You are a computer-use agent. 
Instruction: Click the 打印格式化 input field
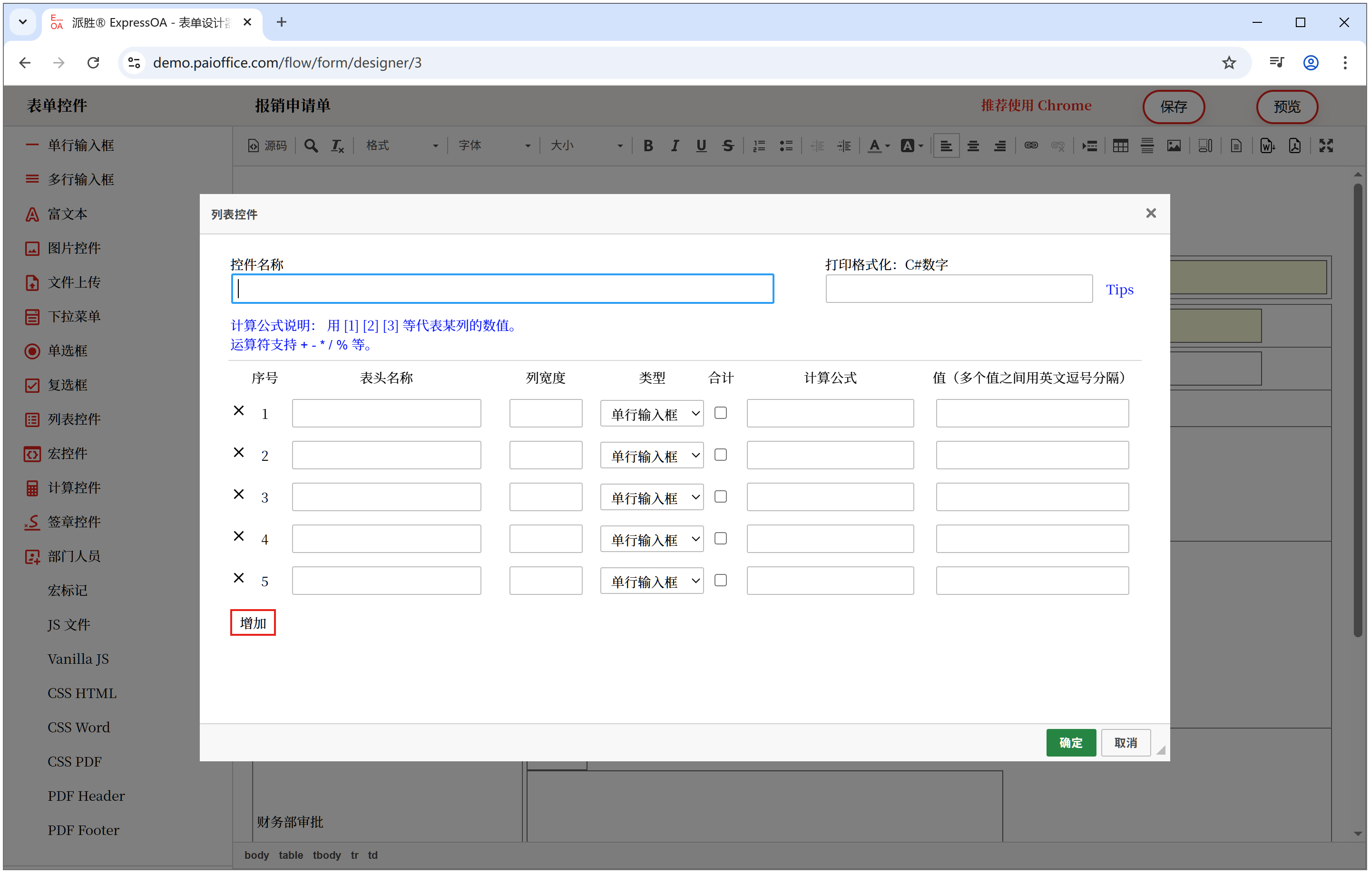(x=958, y=290)
